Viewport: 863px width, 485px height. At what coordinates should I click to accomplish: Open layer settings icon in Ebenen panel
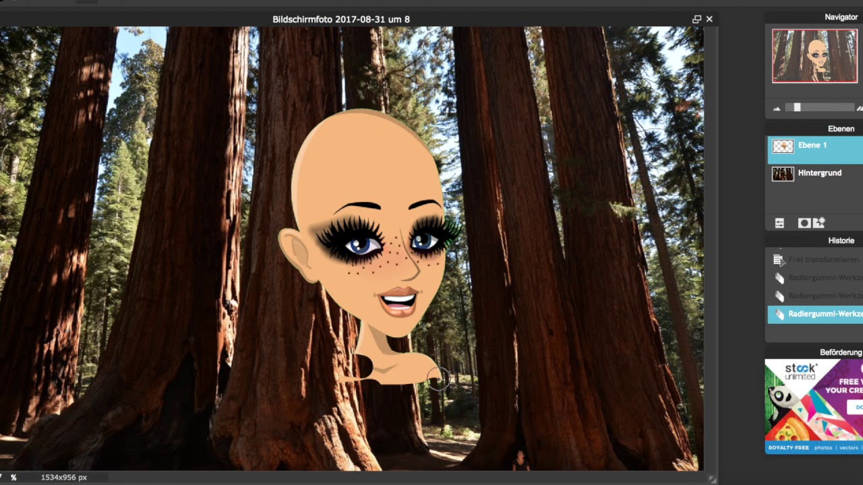(x=779, y=223)
